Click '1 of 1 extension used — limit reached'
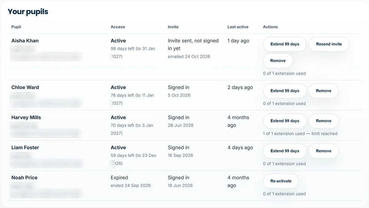Viewport: 369px width, 208px height. [300, 134]
